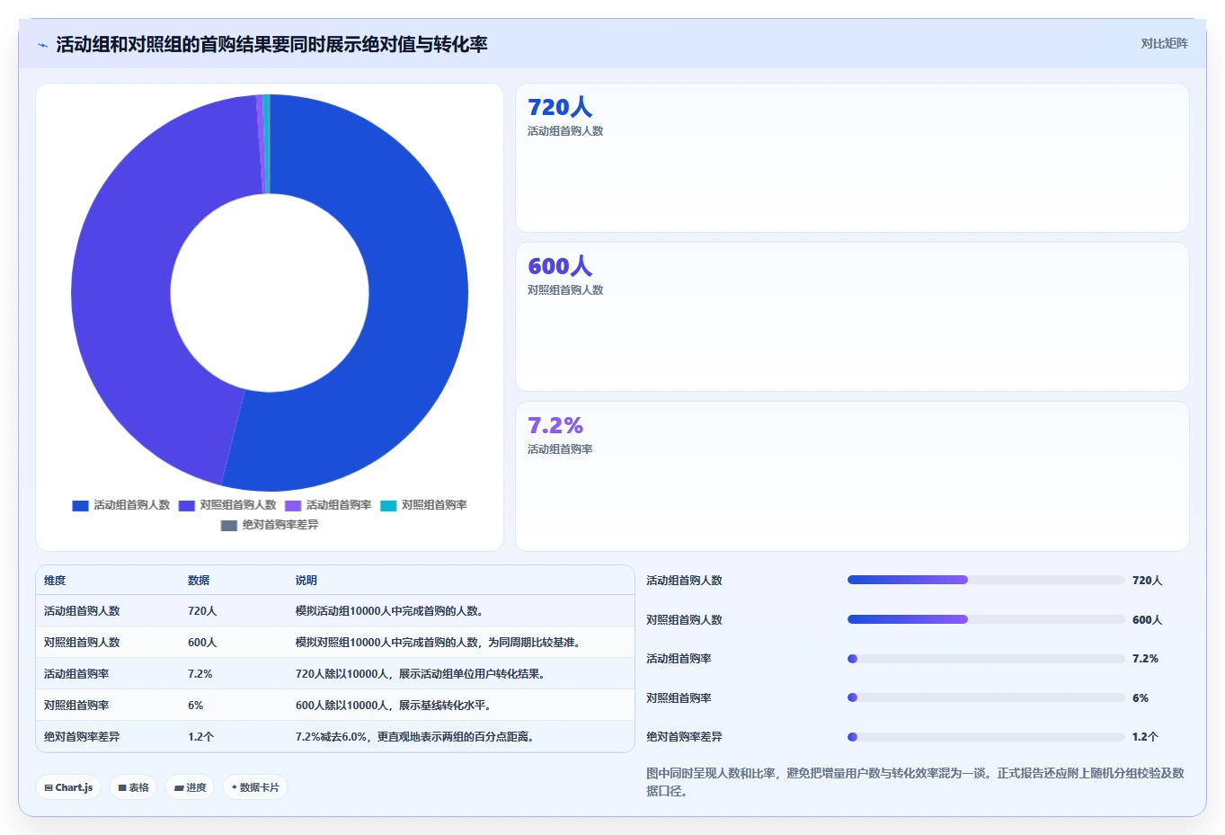The height and width of the screenshot is (835, 1225).
Task: Toggle the 活动组首购率 legend entry
Action: click(328, 505)
